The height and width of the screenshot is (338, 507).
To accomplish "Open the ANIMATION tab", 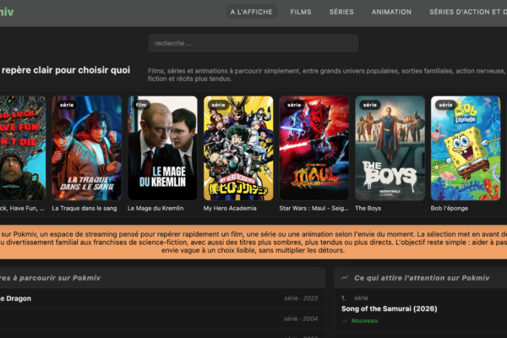I will click(x=391, y=12).
